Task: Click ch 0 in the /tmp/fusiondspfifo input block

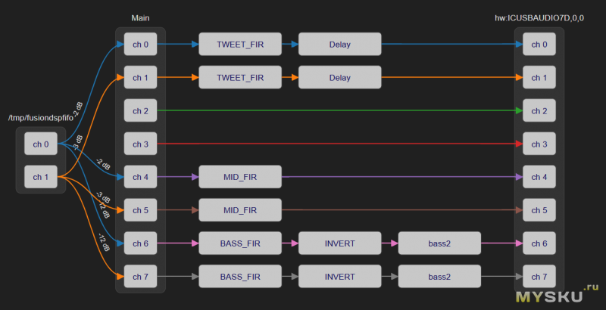Action: point(41,144)
